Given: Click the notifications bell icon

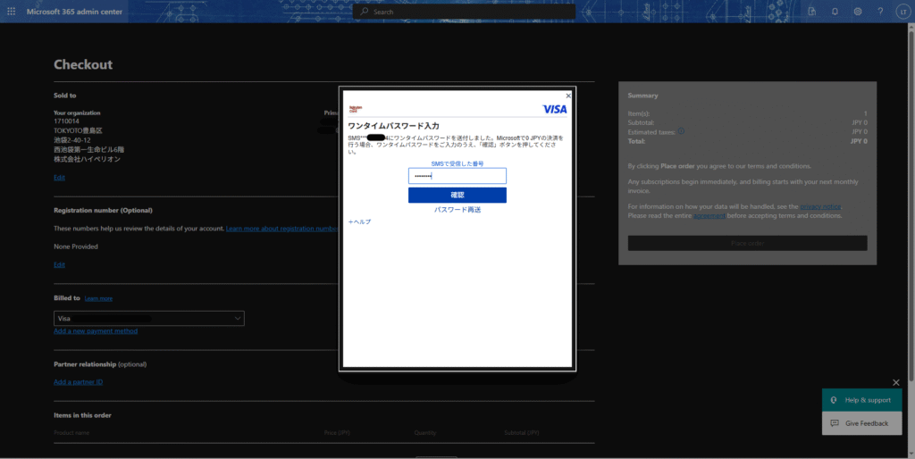Looking at the screenshot, I should point(835,12).
